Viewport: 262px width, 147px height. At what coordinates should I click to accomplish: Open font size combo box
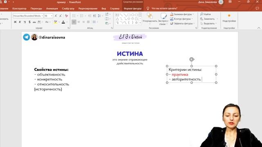click(48, 16)
